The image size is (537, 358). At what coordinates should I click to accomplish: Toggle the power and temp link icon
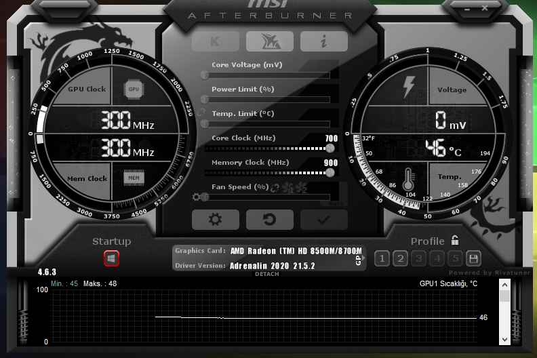201,112
